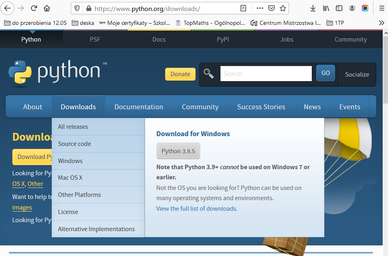Screen dimensions: 388x256
Task: Switch to the PyPI top tab
Action: (x=223, y=40)
